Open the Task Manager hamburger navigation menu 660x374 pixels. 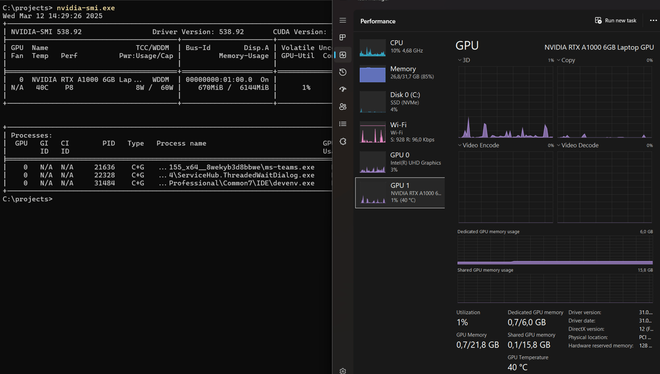tap(343, 20)
